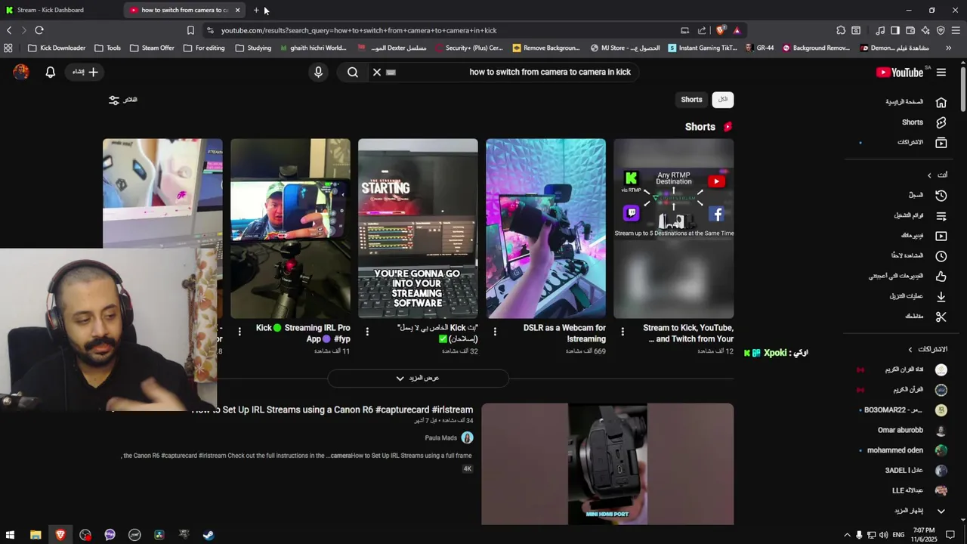Open Brave main menu button
This screenshot has width=967, height=544.
pyautogui.click(x=956, y=30)
